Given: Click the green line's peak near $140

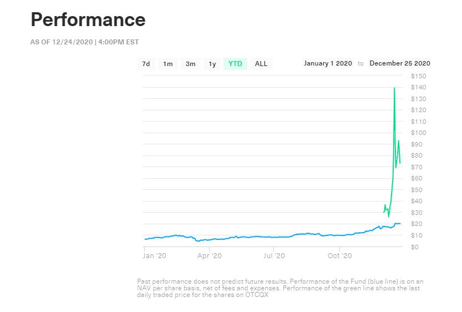Looking at the screenshot, I should [394, 88].
